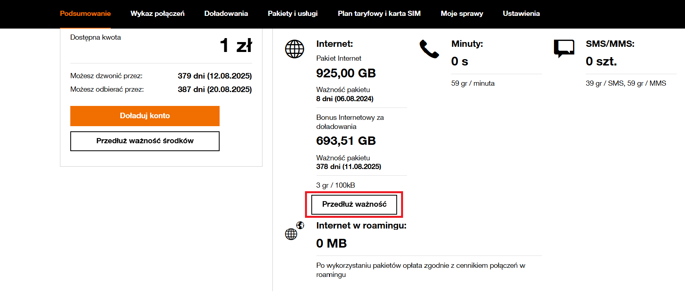Click the SMS/MMS heading text

pos(610,44)
